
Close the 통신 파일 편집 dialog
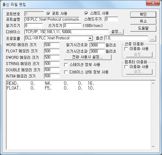pyautogui.click(x=153, y=3)
